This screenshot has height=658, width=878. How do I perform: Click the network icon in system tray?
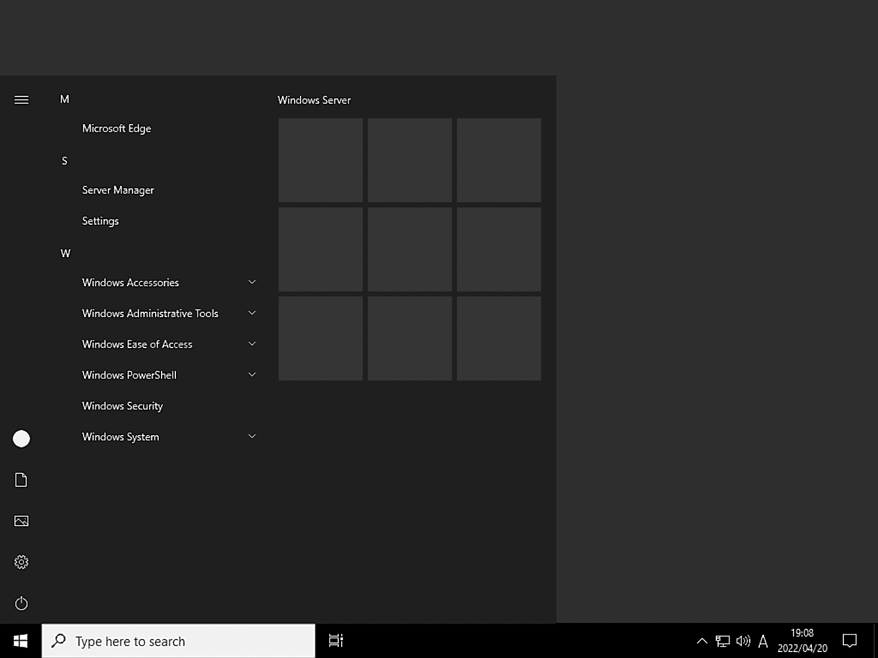point(722,641)
